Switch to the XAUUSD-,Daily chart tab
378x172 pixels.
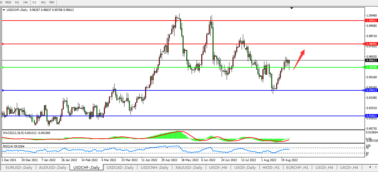coord(189,168)
